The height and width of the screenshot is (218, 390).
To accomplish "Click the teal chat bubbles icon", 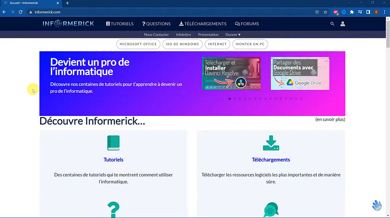I will coord(271,209).
